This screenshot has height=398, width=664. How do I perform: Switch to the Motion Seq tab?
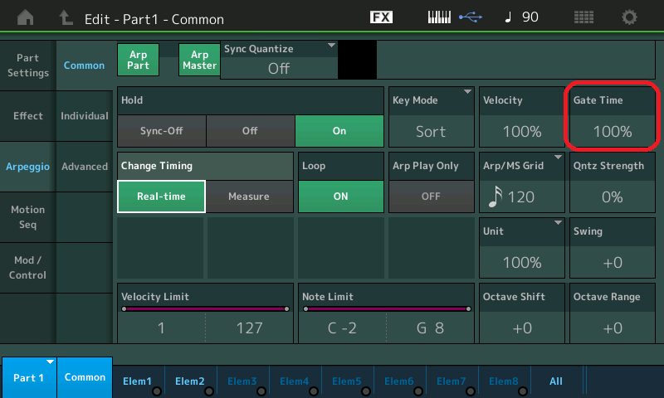28,217
